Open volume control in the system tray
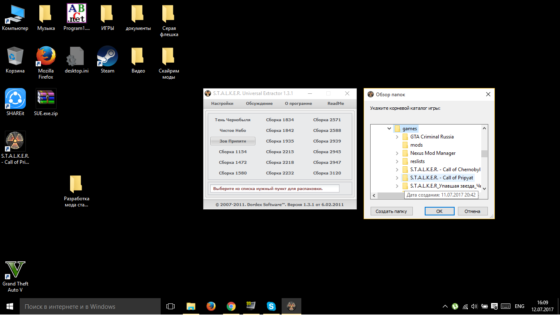560x326 pixels. tap(475, 306)
